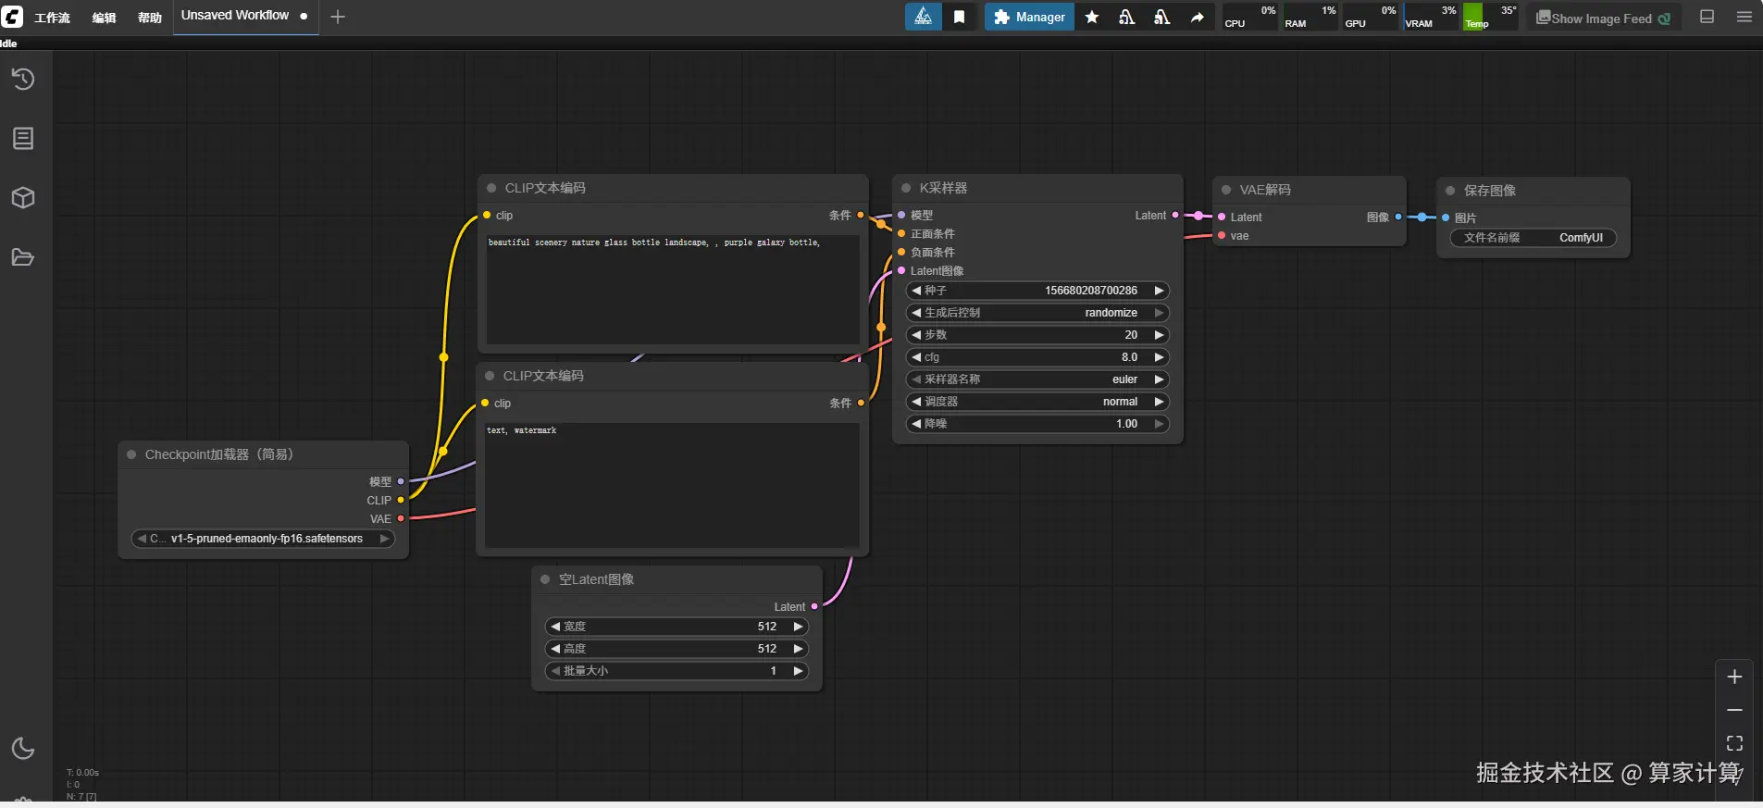Open the workflows folder sidebar icon
The height and width of the screenshot is (808, 1763).
(x=23, y=257)
